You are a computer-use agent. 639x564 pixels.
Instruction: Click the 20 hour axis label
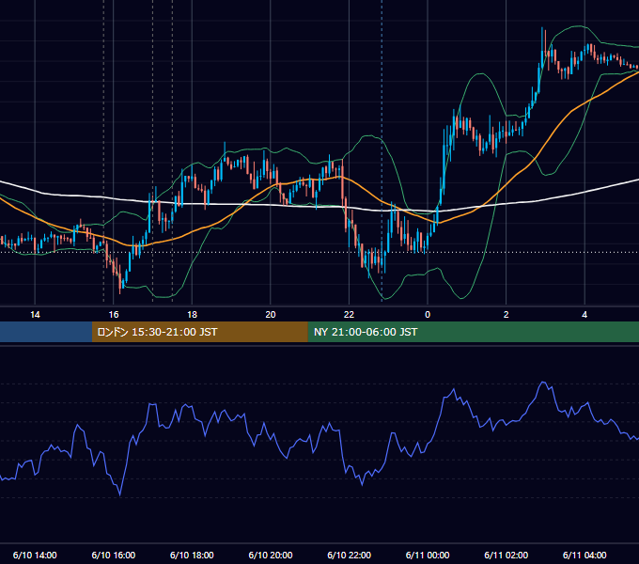tap(271, 315)
